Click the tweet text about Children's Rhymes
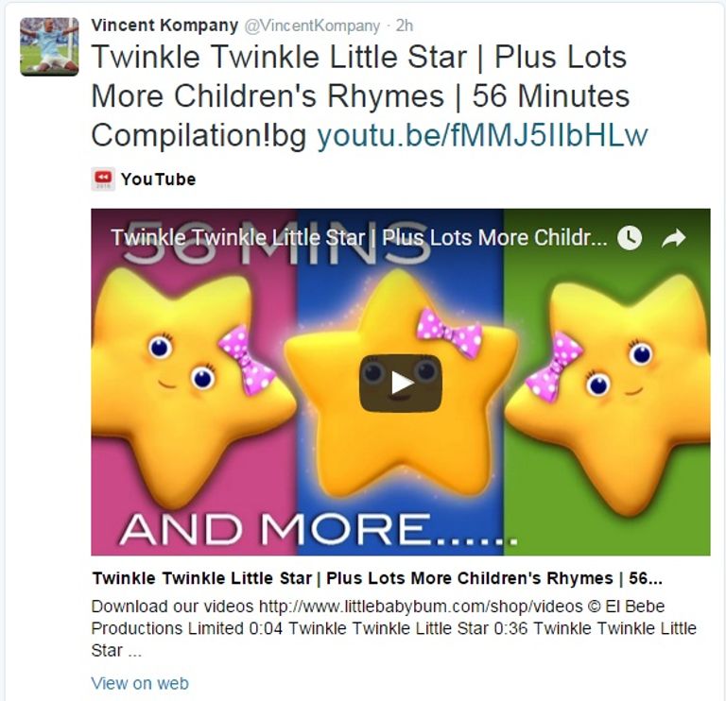 coord(369,95)
